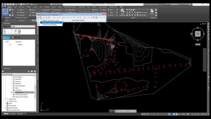Viewport: 211px width, 119px height.
Task: Click the insert PI icon in Alignment Layout Tools
Action: coord(44,18)
